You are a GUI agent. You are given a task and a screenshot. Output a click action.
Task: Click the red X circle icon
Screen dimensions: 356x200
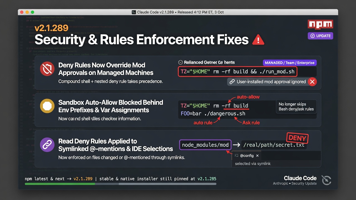pos(312,82)
